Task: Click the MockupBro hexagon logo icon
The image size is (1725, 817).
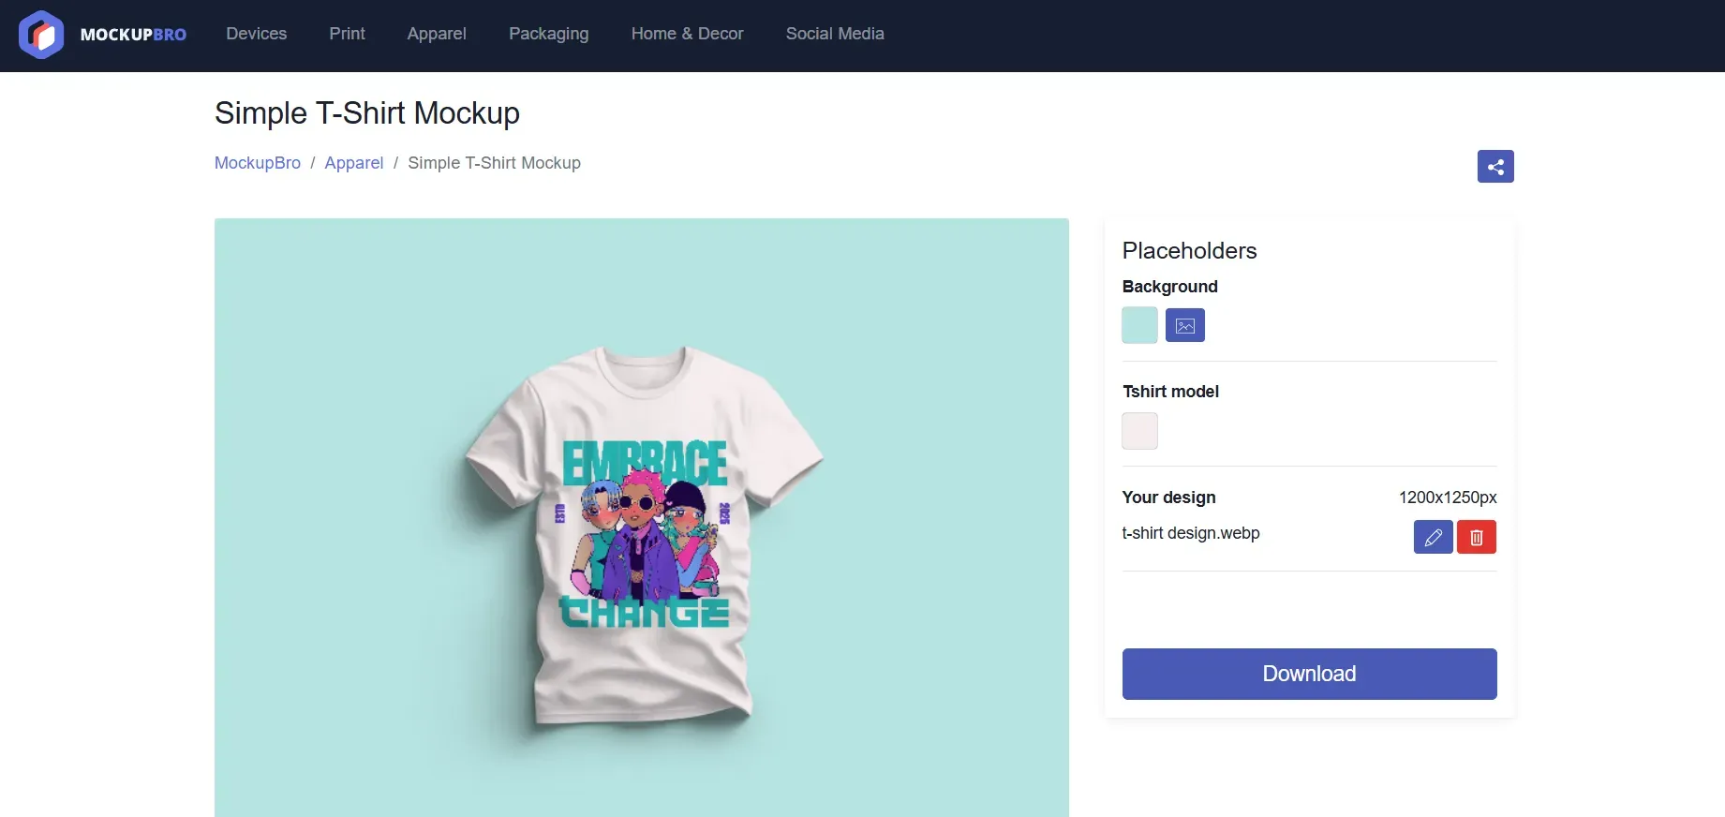Action: point(41,35)
